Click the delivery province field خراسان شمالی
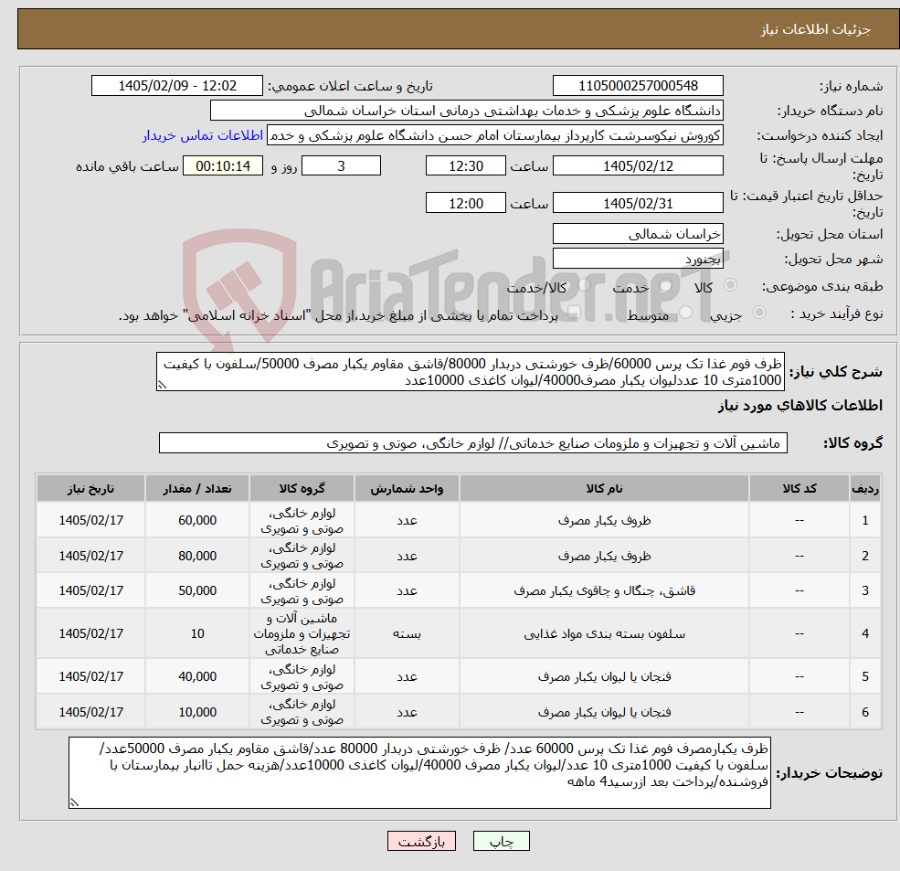The height and width of the screenshot is (871, 900). click(x=638, y=234)
